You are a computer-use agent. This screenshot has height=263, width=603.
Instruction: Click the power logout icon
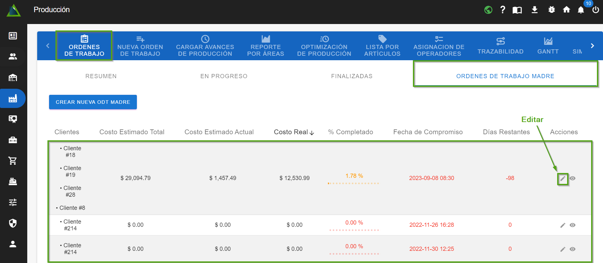596,10
